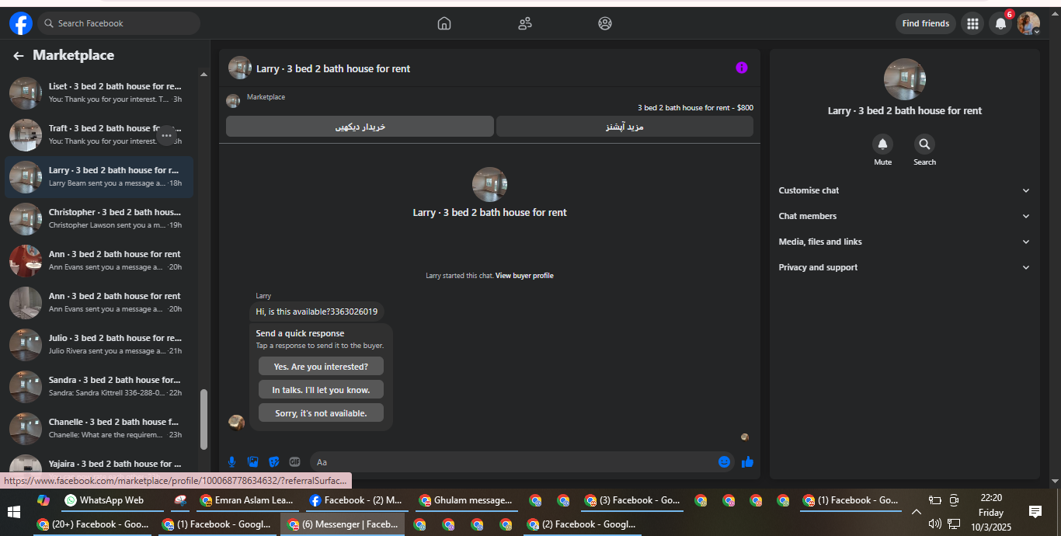Click the خریدار دیکھیں button
Screen dimensions: 1061x536
pos(360,127)
